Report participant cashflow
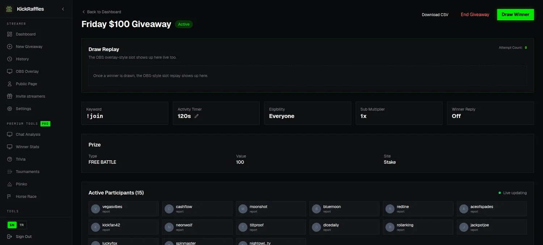The width and height of the screenshot is (543, 245). (x=180, y=212)
